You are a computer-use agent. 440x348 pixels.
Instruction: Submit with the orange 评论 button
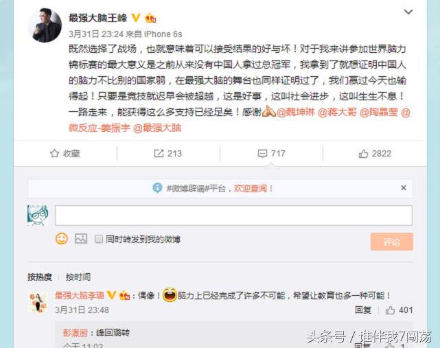[x=392, y=242]
